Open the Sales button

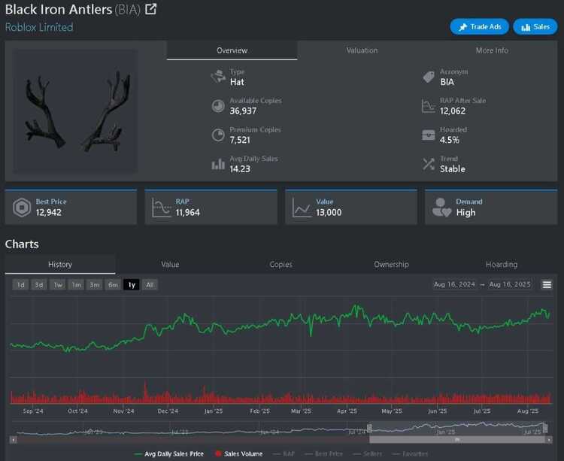click(x=535, y=26)
